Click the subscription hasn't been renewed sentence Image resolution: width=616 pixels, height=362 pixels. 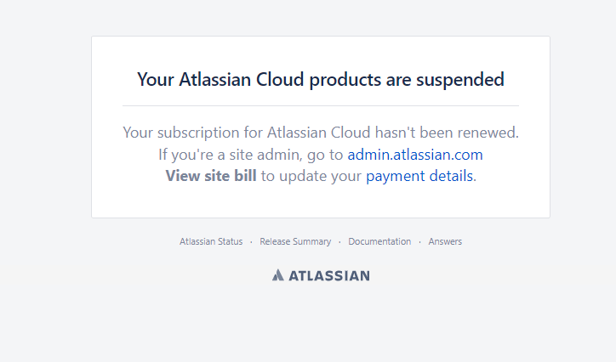[x=321, y=133]
